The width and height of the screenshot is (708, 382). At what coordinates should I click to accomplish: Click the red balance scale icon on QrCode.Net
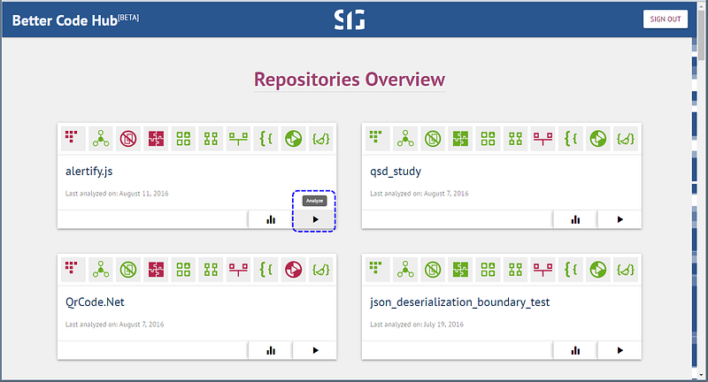pos(238,269)
